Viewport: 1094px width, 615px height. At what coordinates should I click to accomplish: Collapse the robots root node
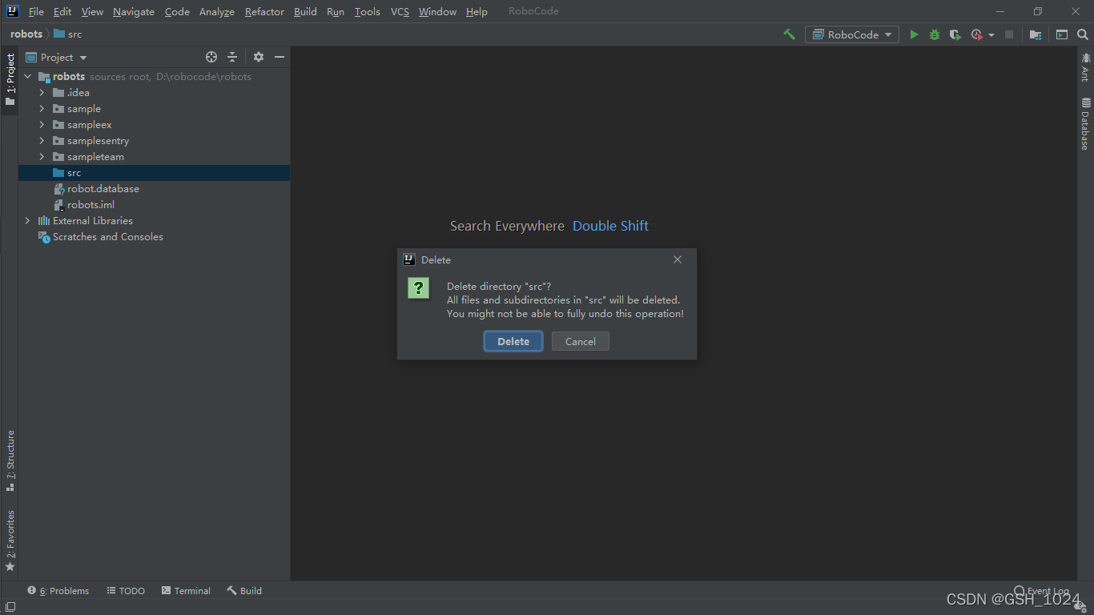coord(28,77)
